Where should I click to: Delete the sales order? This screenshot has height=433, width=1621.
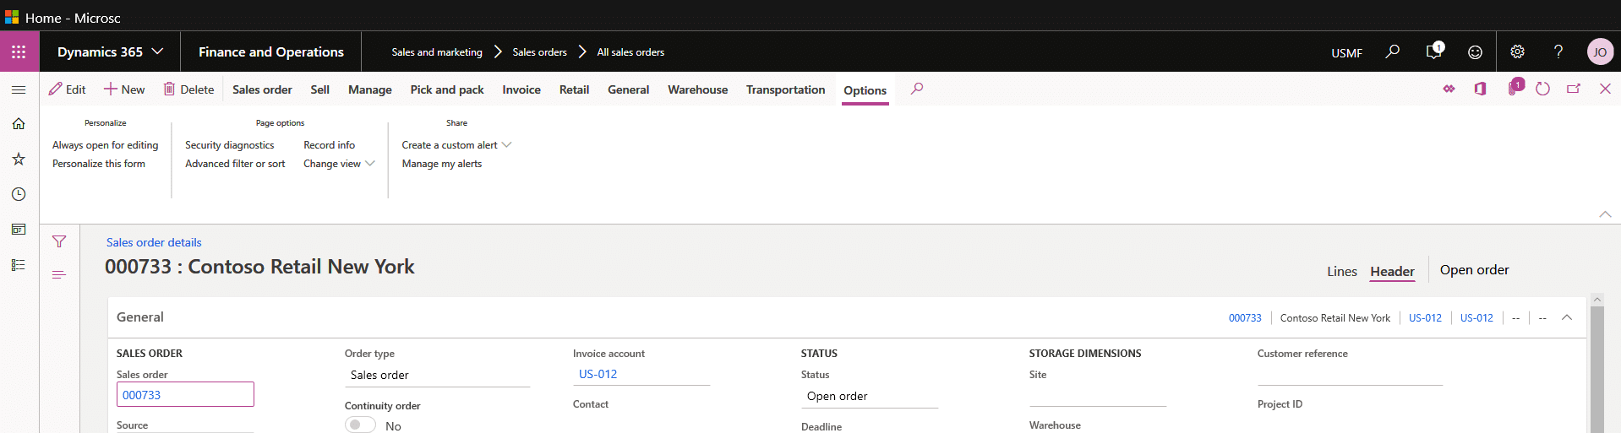188,89
